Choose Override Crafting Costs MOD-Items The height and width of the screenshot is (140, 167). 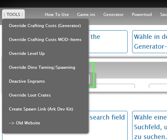point(45,40)
